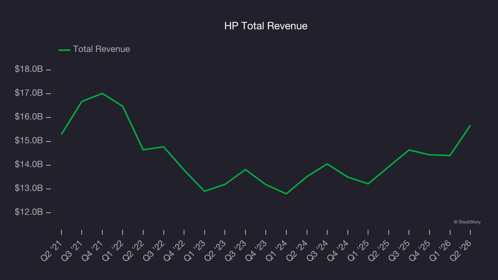The width and height of the screenshot is (498, 280).
Task: Click the Q1 '23 x-axis label
Action: click(x=195, y=250)
